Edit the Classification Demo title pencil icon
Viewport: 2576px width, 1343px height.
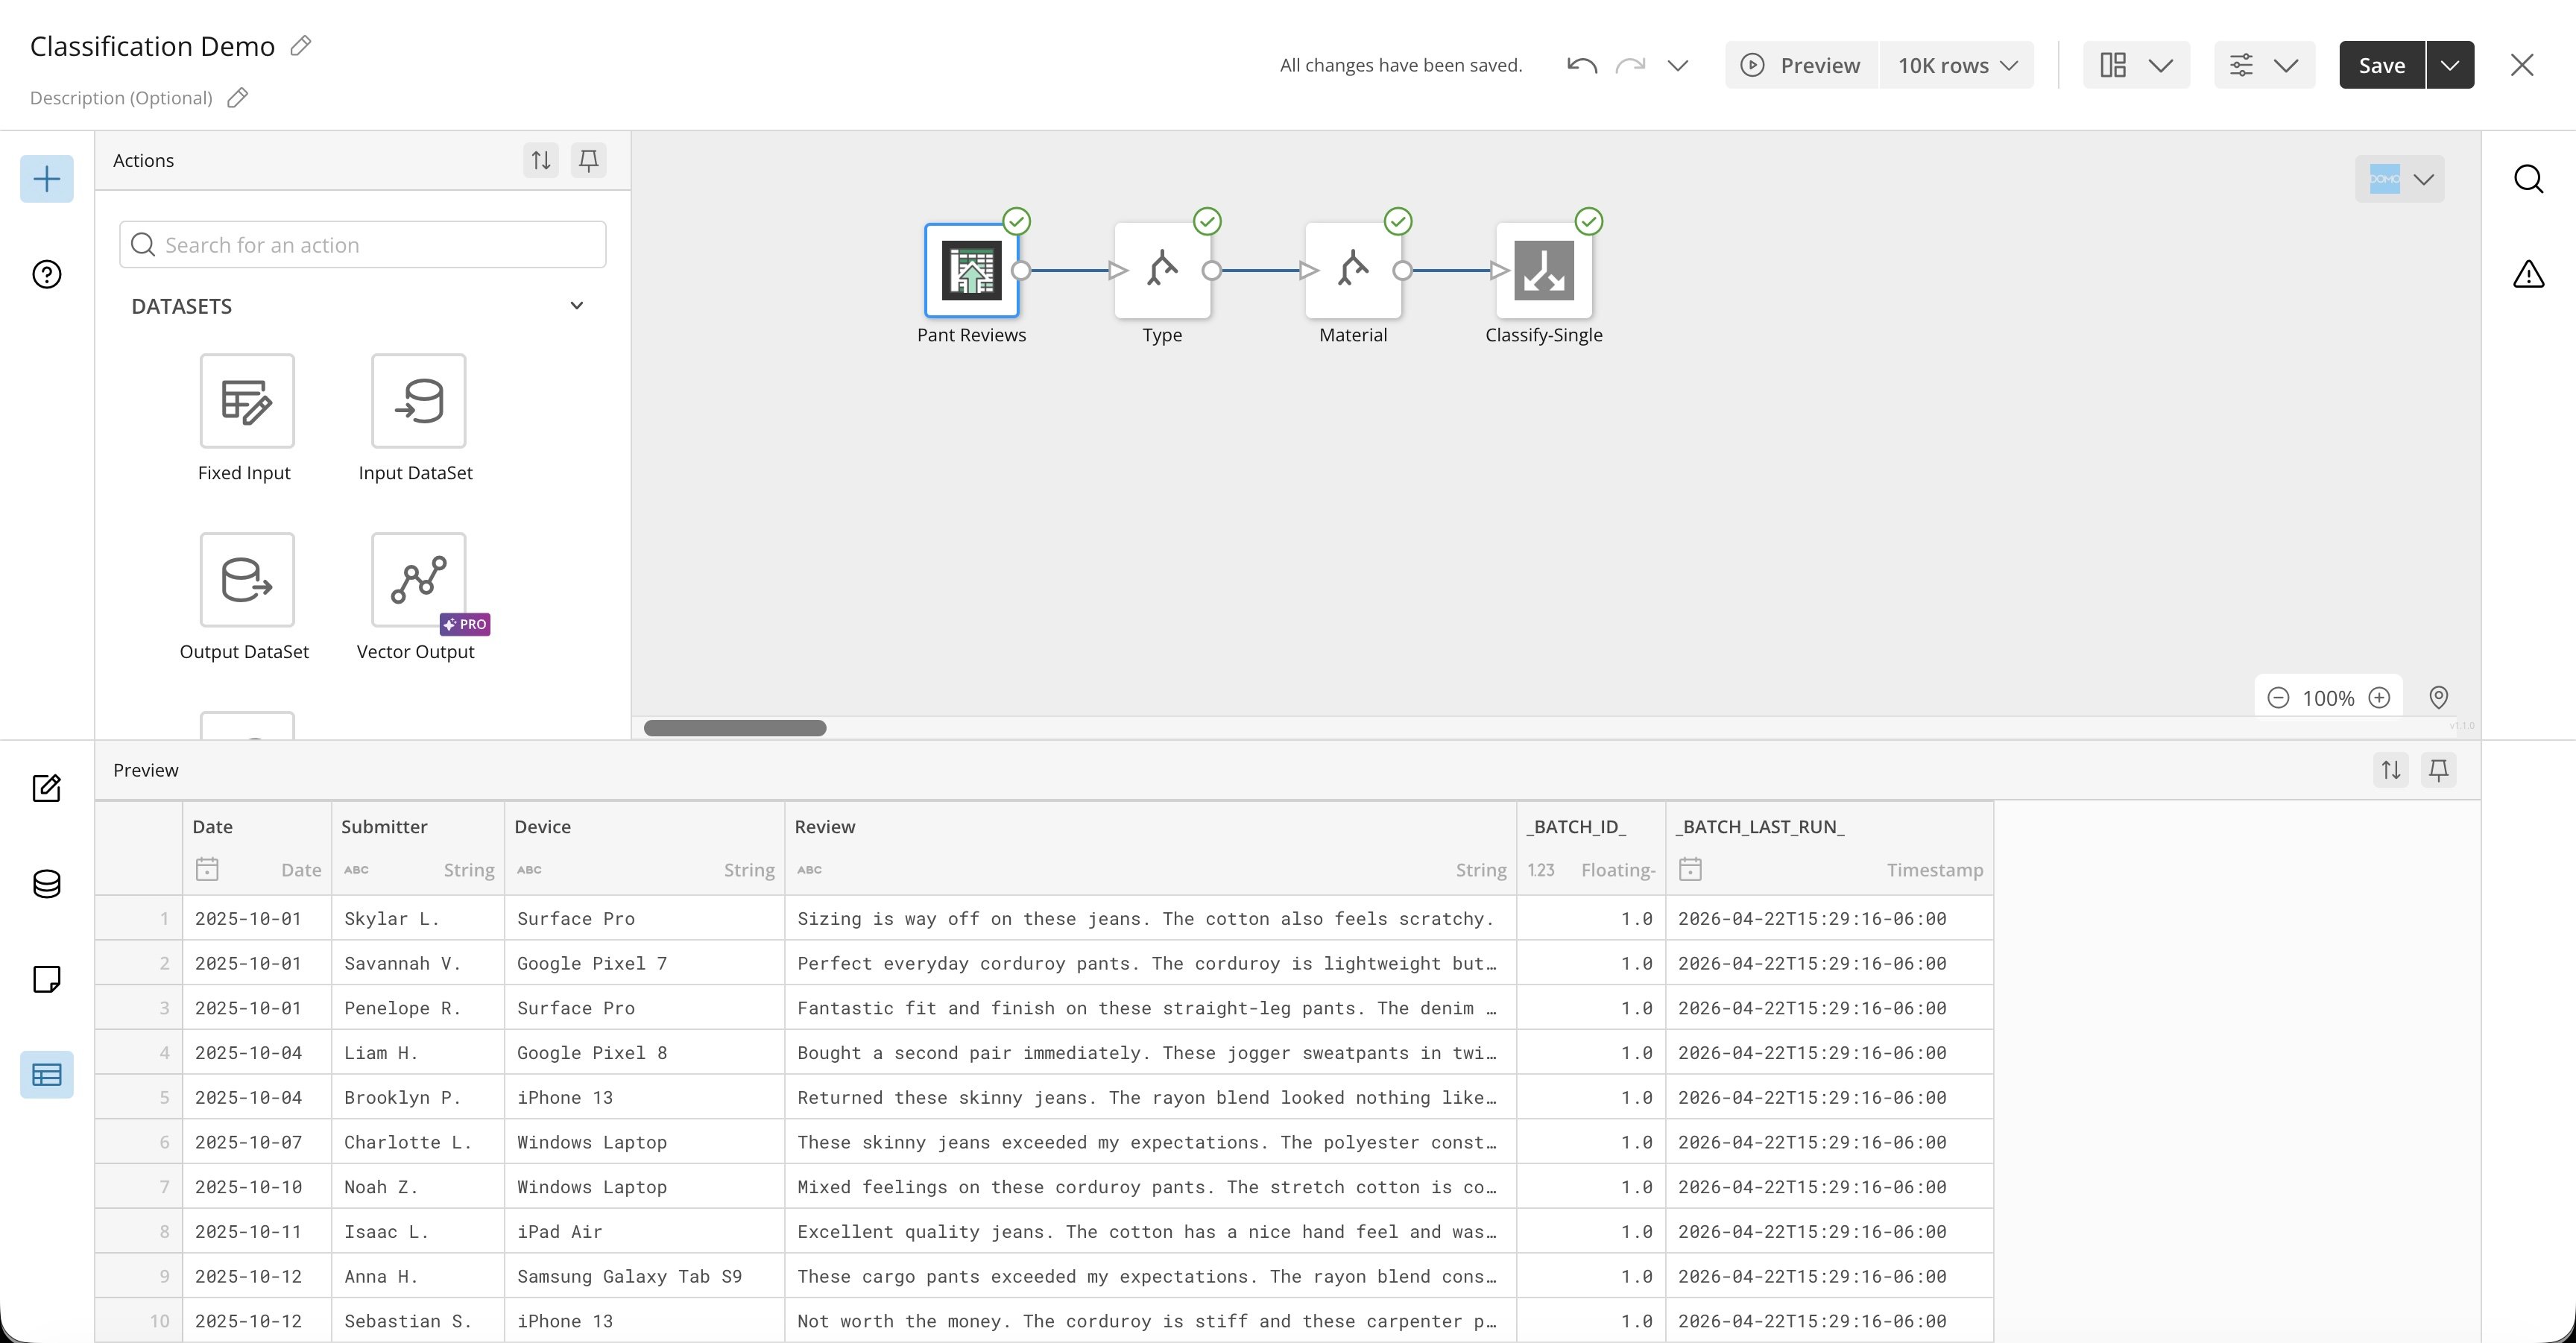(301, 46)
